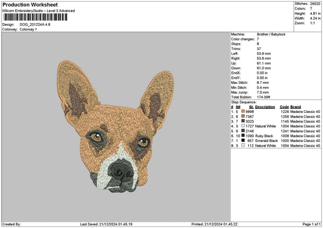Viewport: 323px width, 228px height.
Task: Click the Stitches count 26020
Action: click(x=315, y=3)
